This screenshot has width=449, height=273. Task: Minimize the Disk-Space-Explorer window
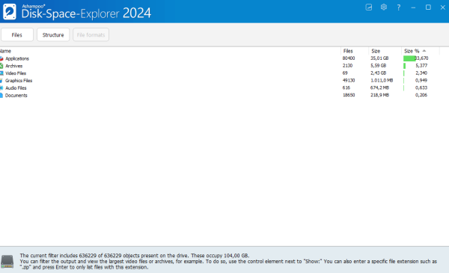click(413, 7)
